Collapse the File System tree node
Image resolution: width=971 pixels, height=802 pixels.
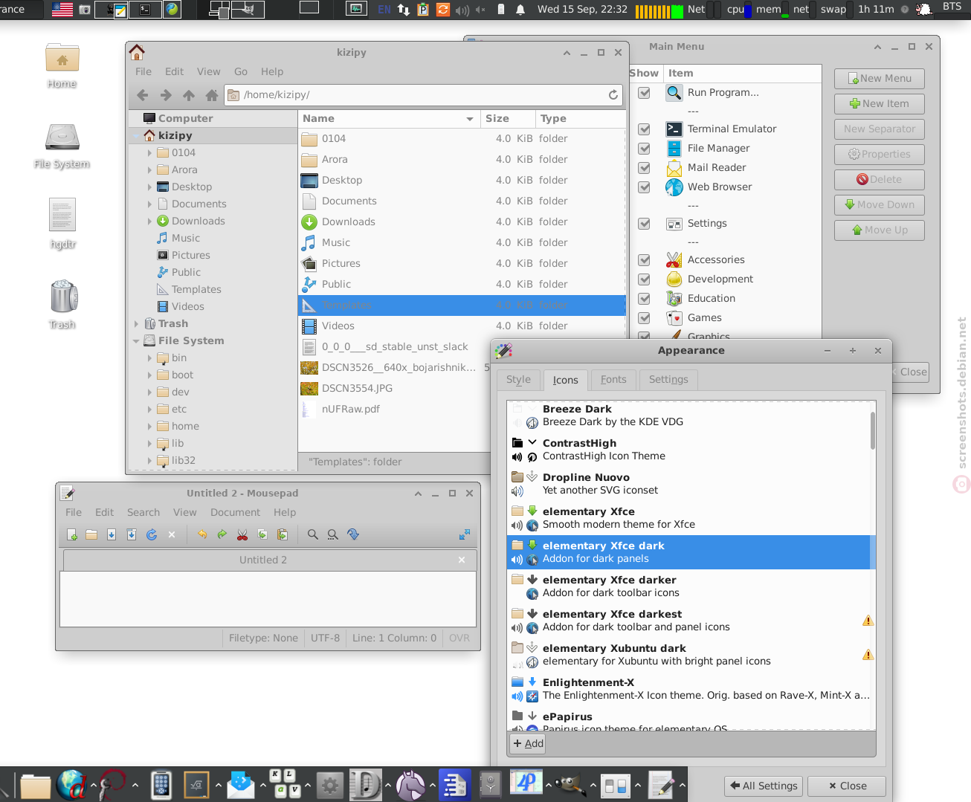coord(136,341)
